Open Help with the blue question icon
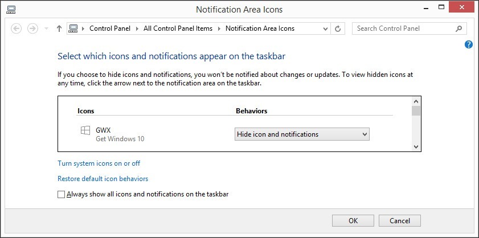Viewport: 479px width, 238px height. (x=469, y=44)
